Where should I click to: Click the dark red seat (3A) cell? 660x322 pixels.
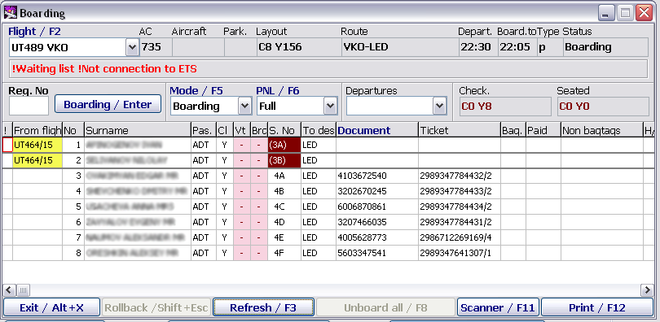pyautogui.click(x=284, y=145)
